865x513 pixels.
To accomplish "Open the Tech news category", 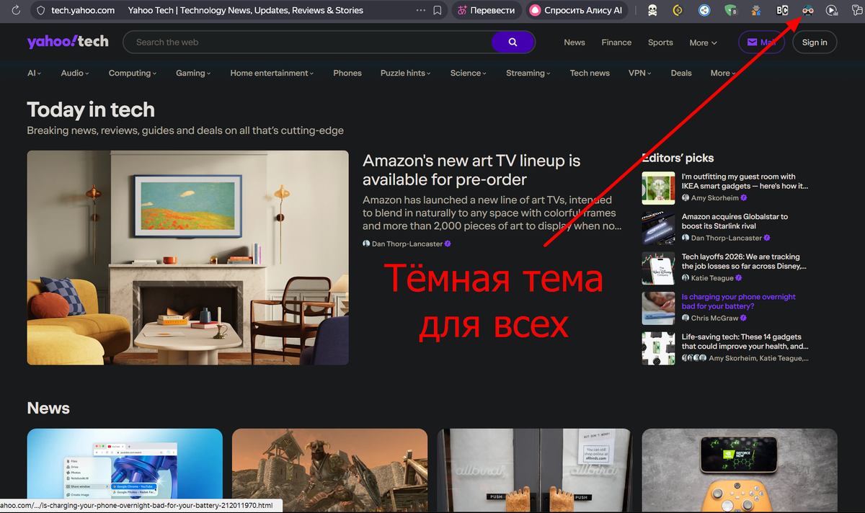I will point(590,73).
